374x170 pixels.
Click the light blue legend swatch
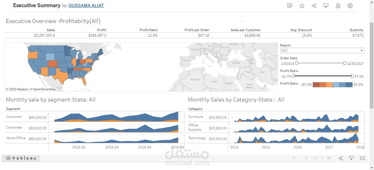coord(336,85)
